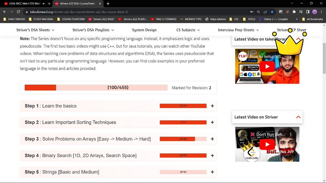Open the CODING PLATFORM bookmark folder
The image size is (326, 183).
tap(71, 19)
